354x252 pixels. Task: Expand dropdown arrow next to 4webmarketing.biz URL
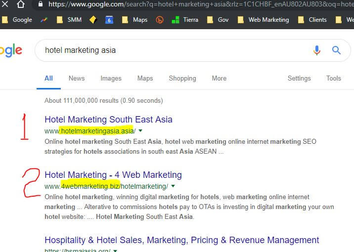[x=173, y=186]
